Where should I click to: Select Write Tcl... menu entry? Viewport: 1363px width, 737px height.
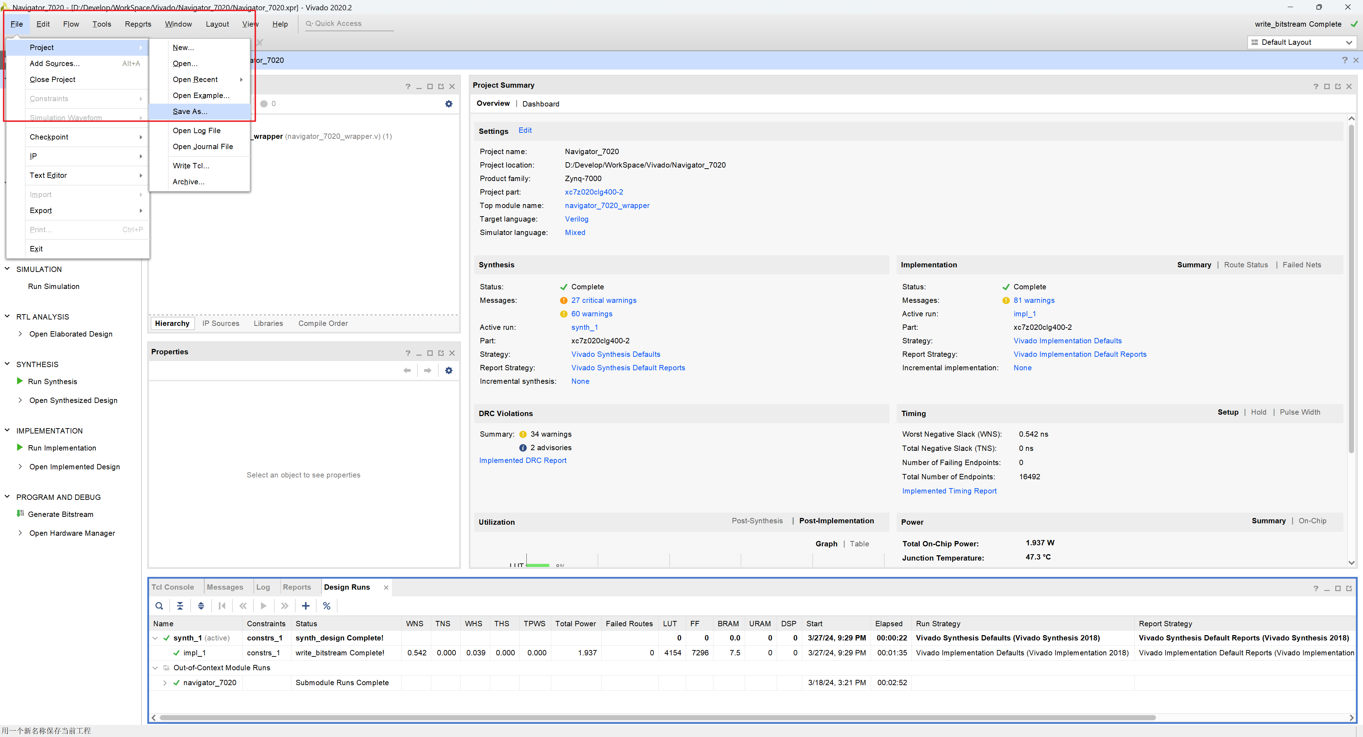click(199, 165)
